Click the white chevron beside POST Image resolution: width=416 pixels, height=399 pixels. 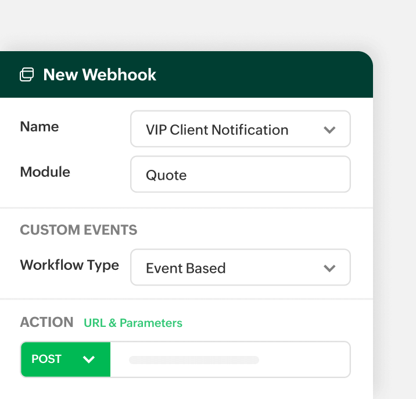pos(89,359)
